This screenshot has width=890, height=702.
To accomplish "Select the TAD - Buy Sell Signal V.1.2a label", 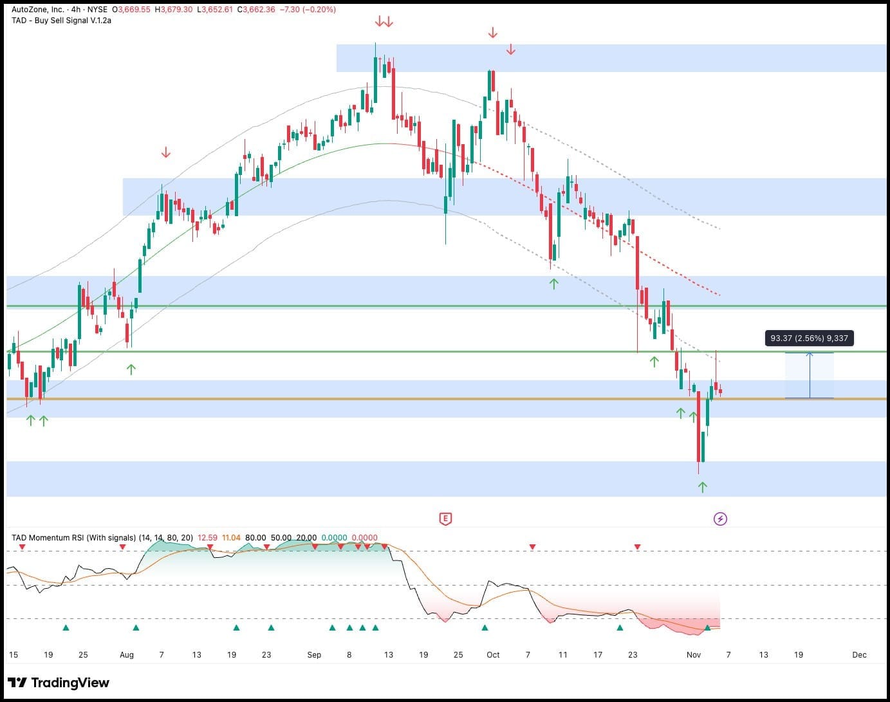I will 61,21.
